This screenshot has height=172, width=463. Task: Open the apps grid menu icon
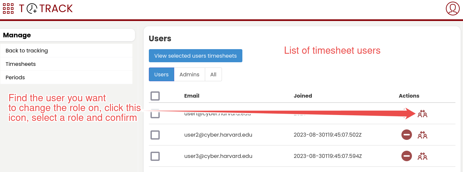point(8,9)
